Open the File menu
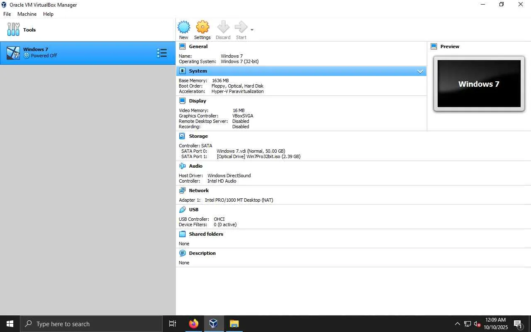This screenshot has width=531, height=332. [x=7, y=14]
